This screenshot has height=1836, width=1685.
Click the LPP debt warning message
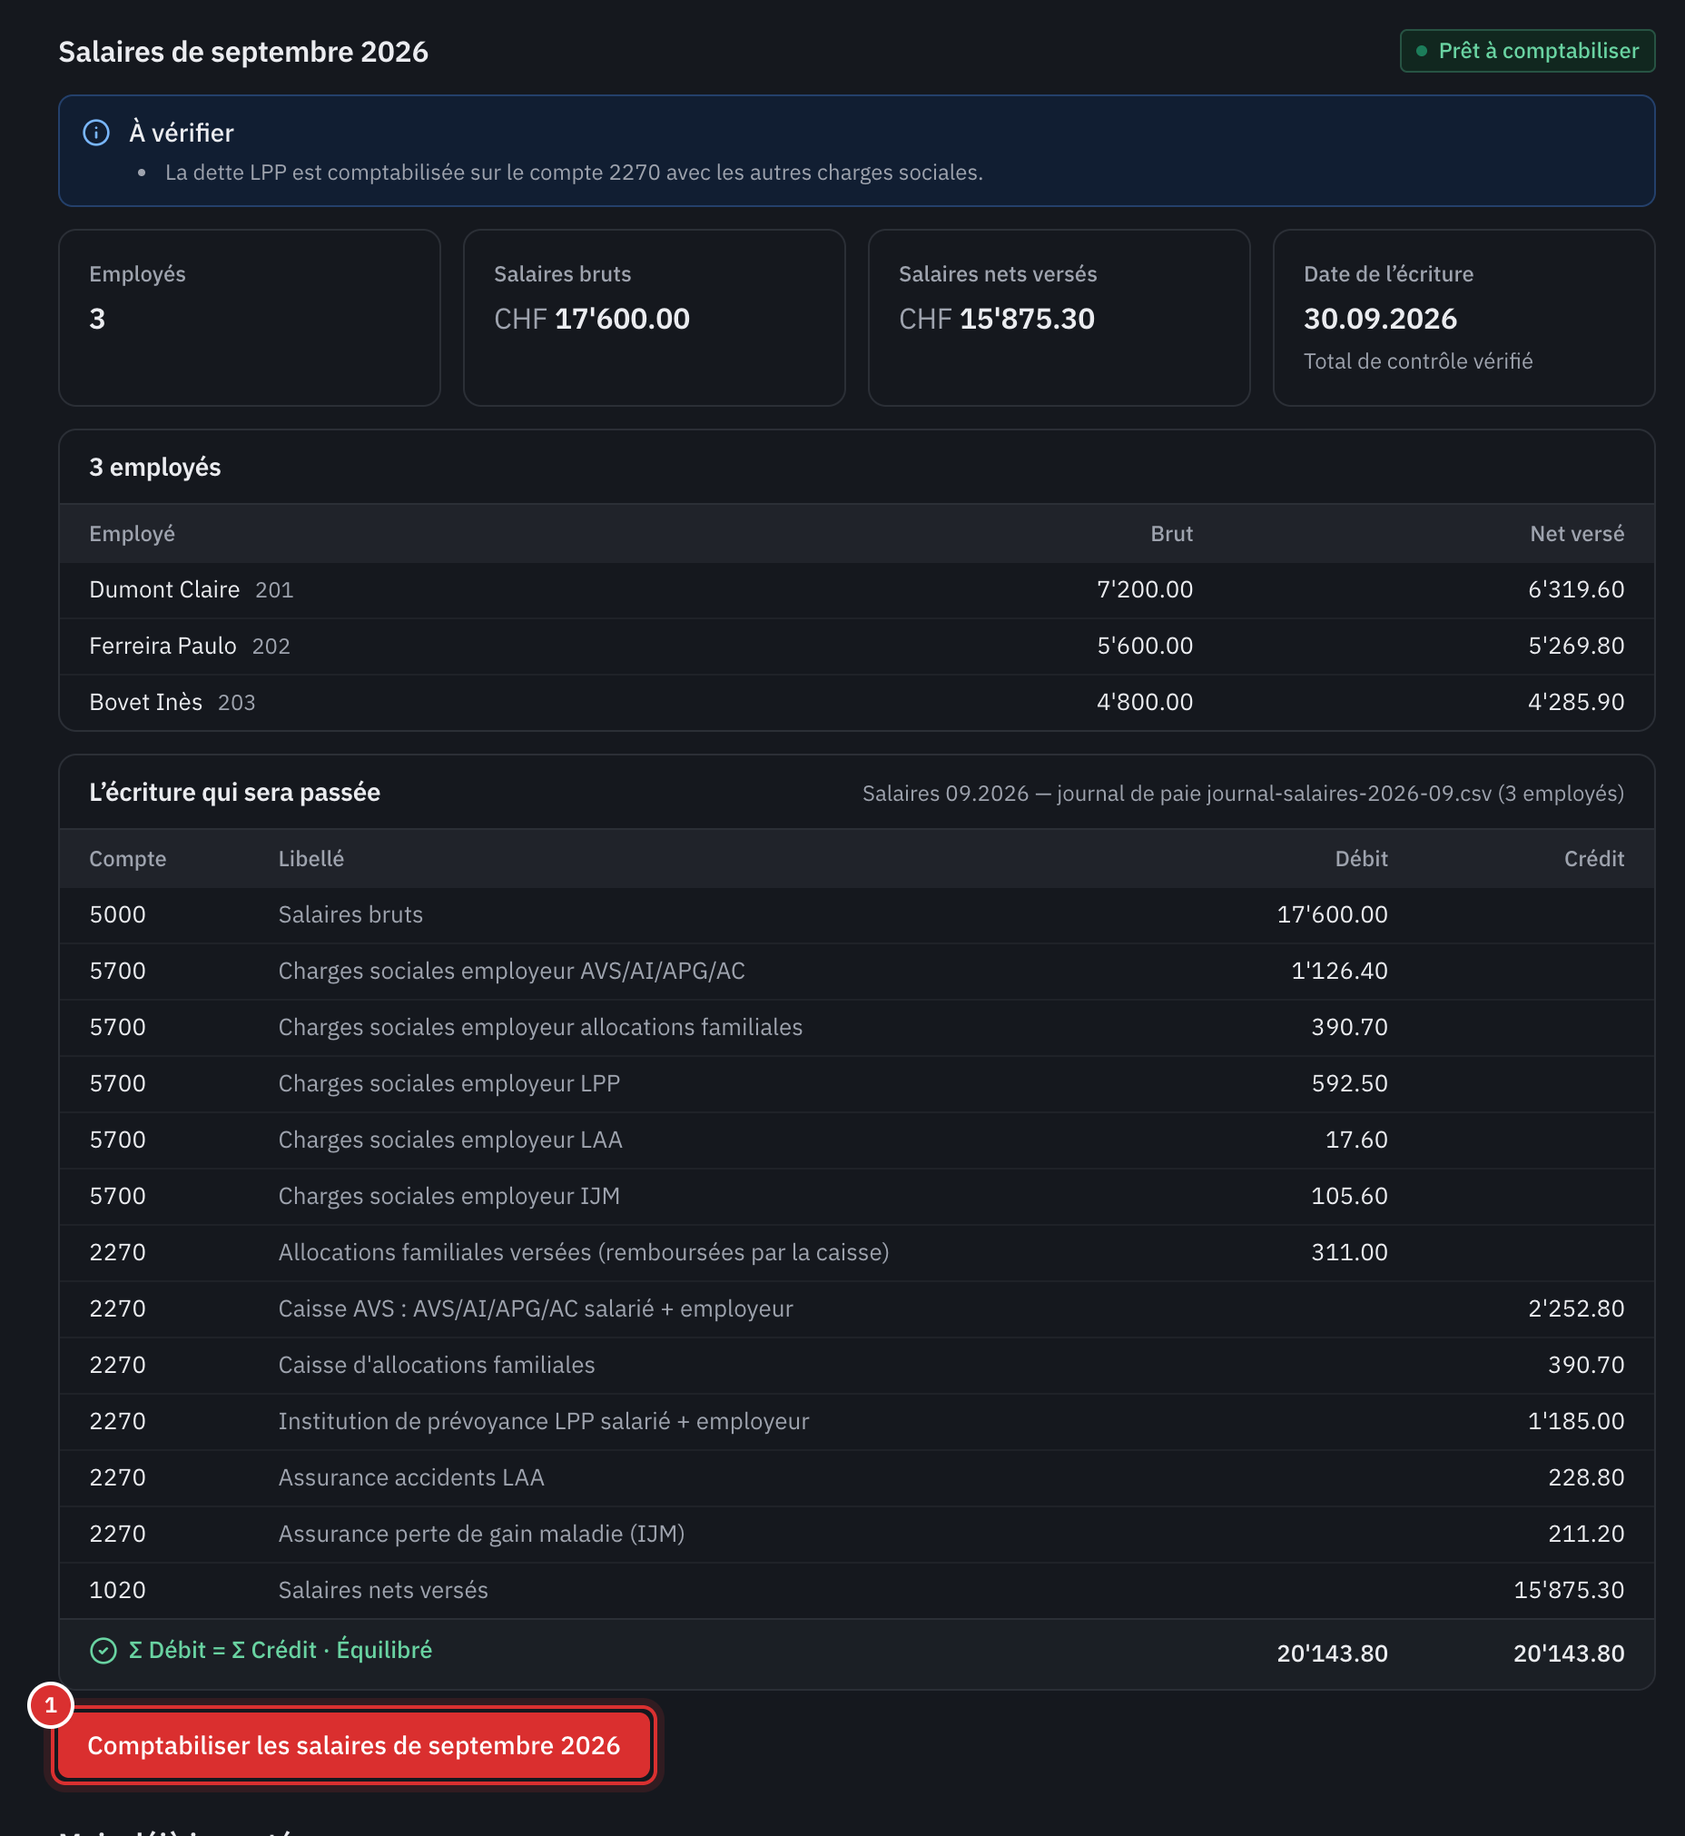pos(574,173)
